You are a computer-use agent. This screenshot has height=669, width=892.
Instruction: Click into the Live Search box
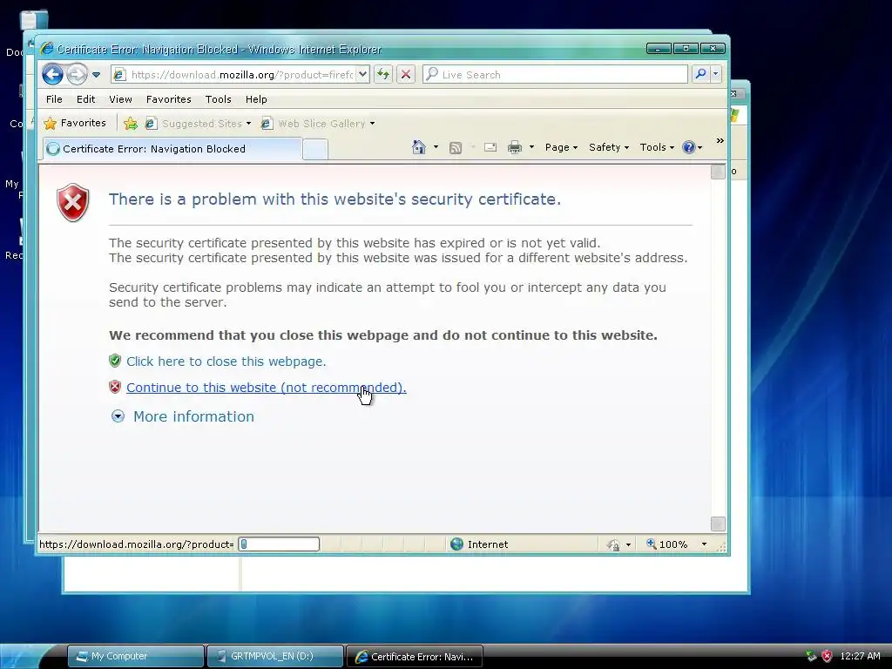click(x=555, y=75)
